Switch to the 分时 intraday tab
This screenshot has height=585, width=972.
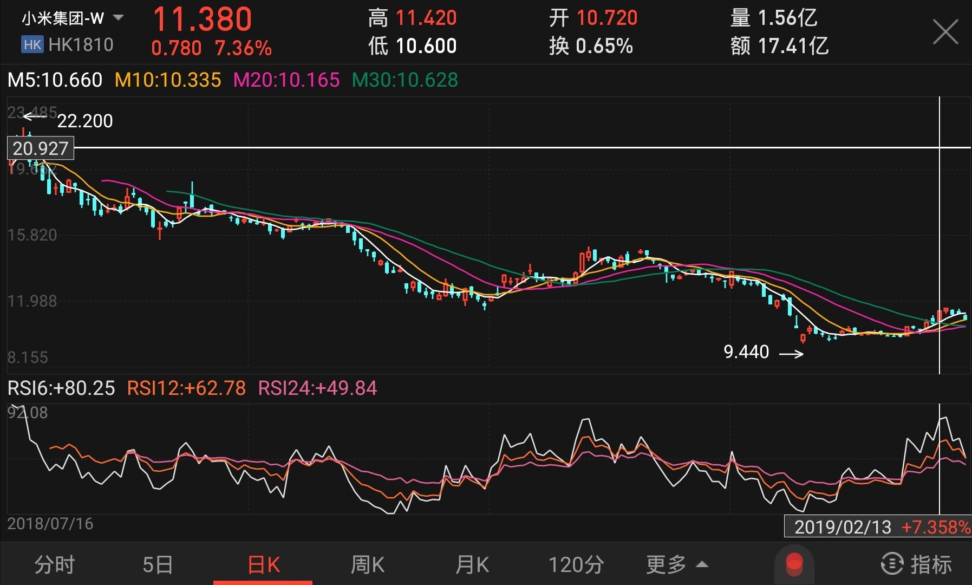tap(54, 564)
